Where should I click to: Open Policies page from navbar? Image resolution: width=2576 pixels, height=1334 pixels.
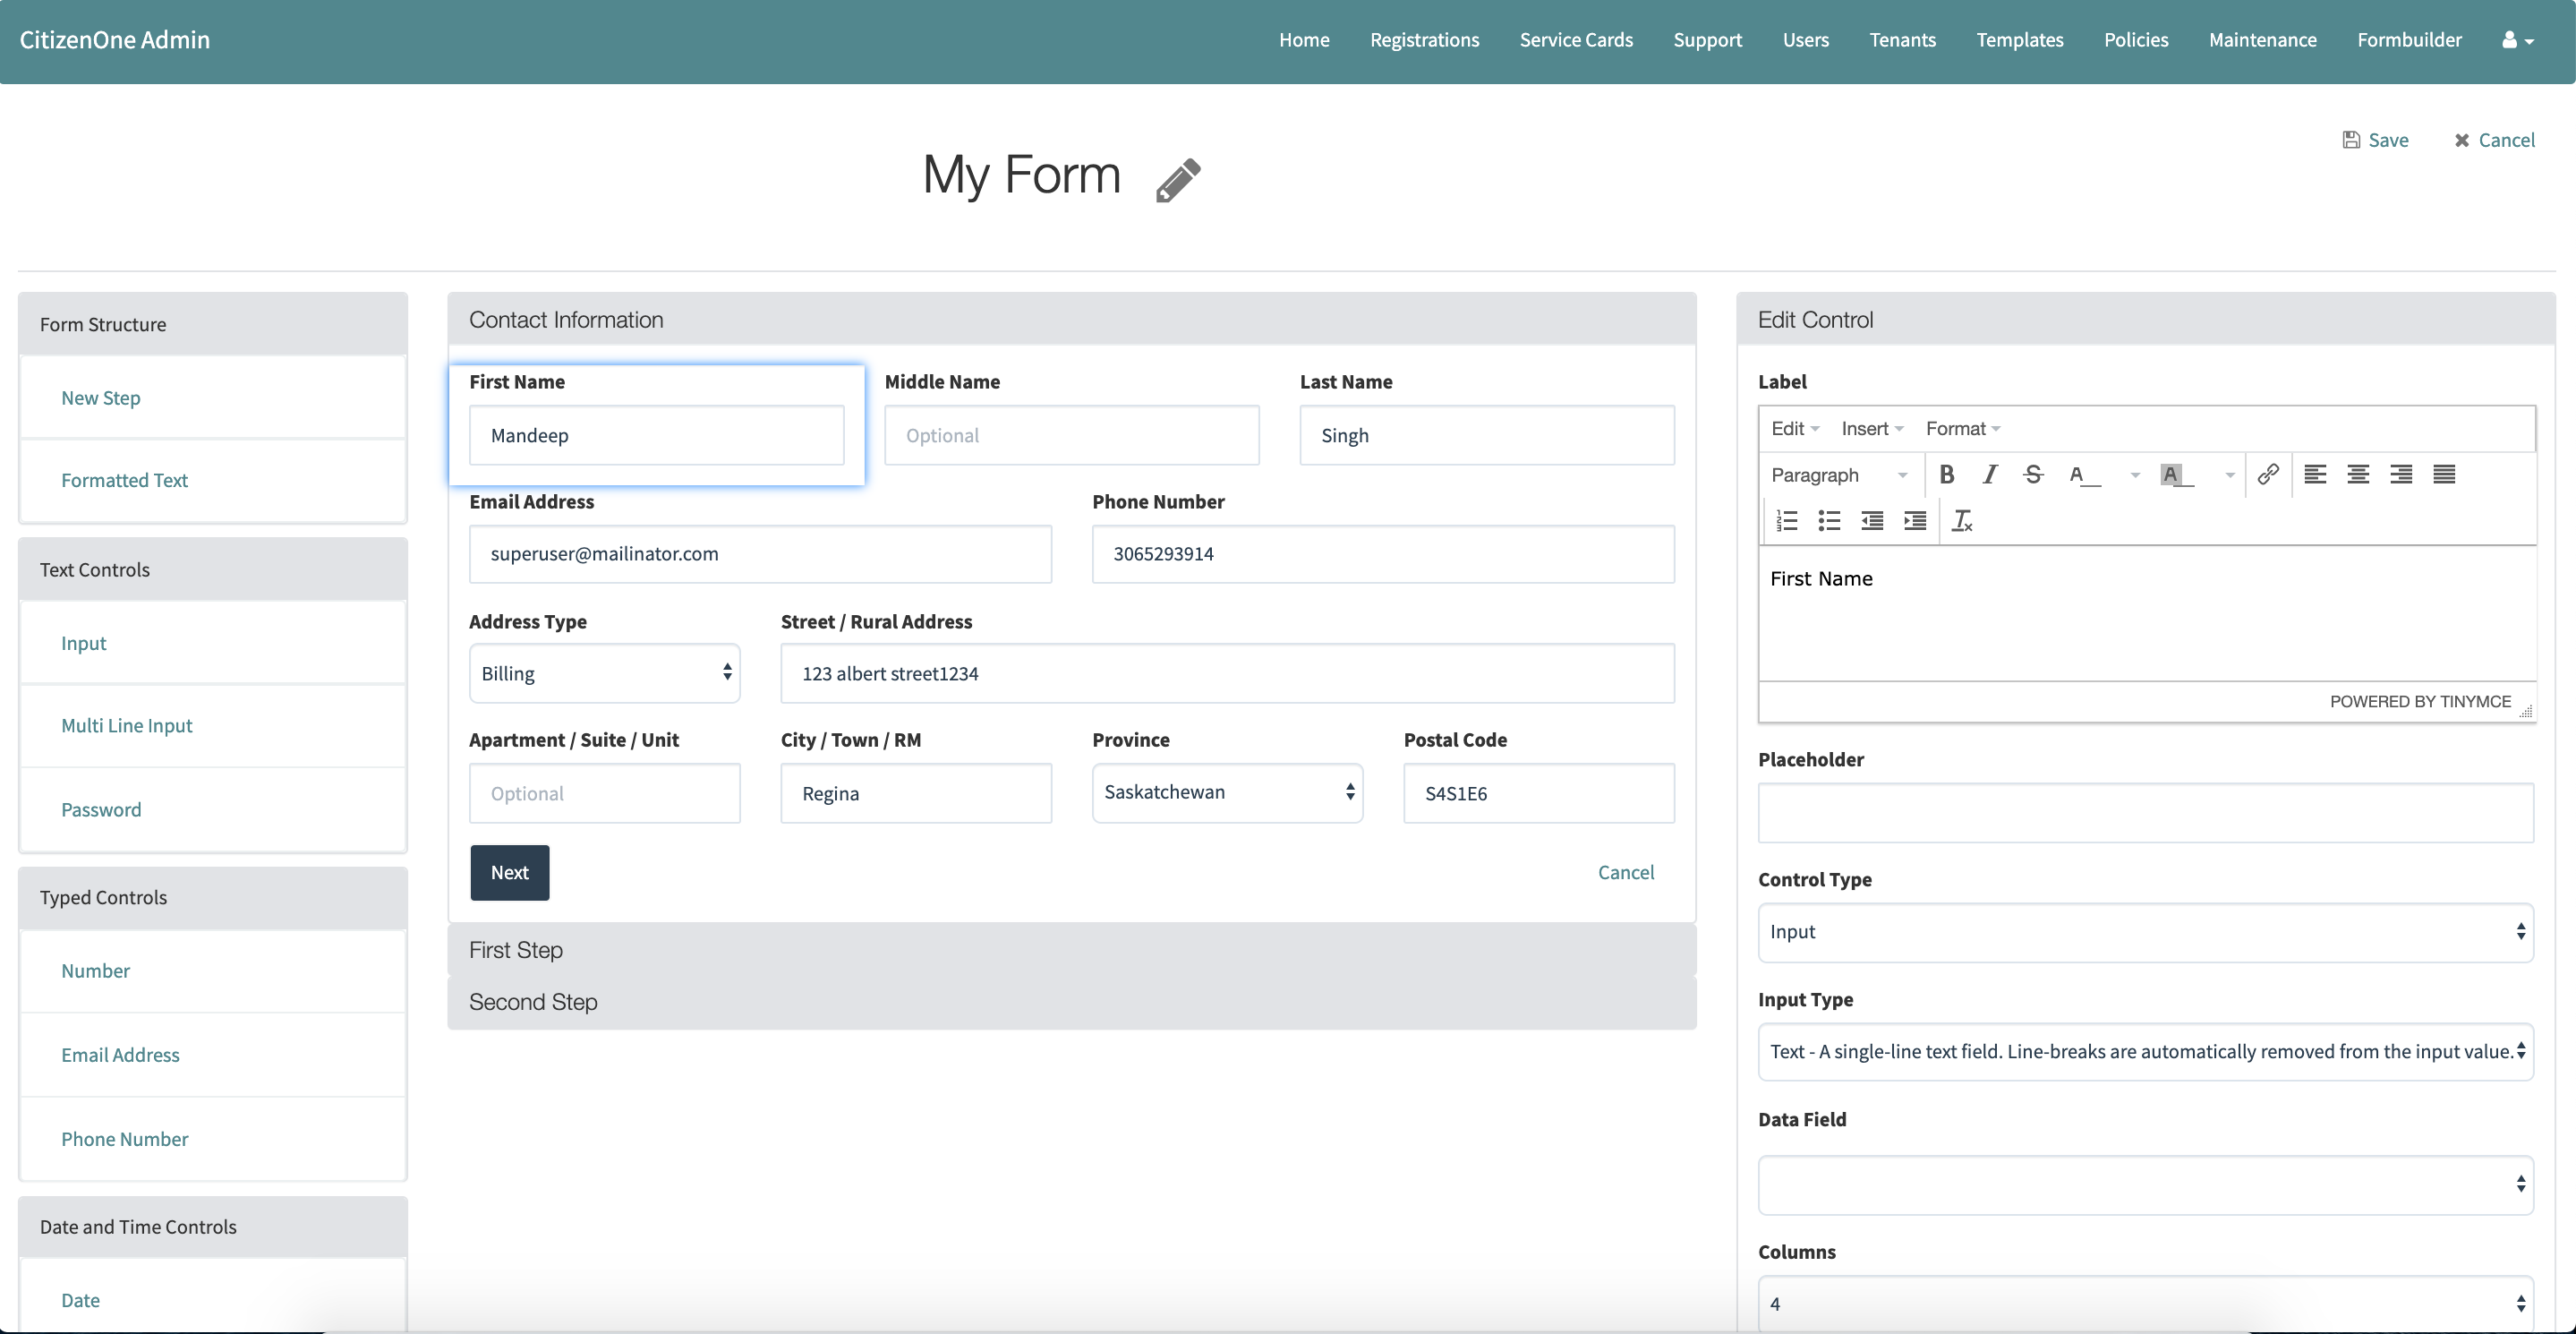pyautogui.click(x=2136, y=40)
